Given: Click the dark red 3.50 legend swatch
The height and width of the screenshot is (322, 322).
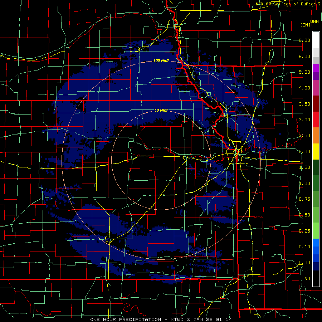Looking at the screenshot, I should (316, 104).
